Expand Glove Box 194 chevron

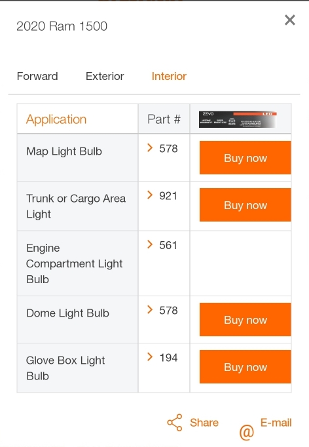[150, 357]
